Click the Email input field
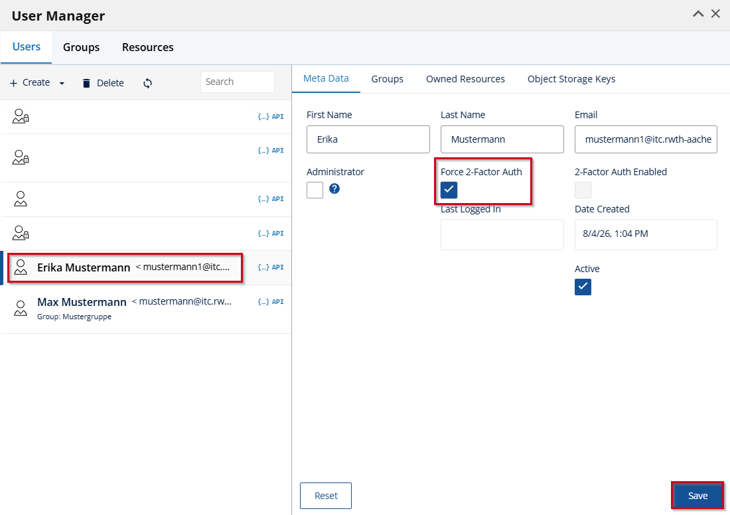 pyautogui.click(x=646, y=139)
